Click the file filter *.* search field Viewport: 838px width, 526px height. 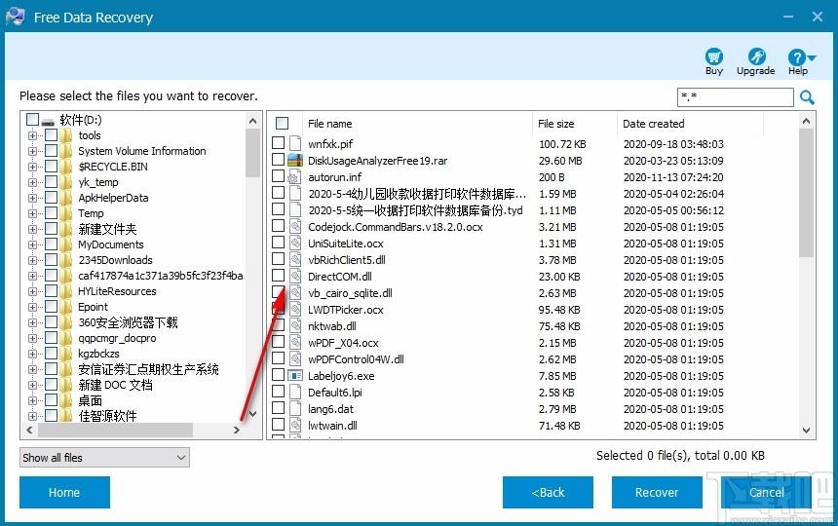[x=736, y=97]
